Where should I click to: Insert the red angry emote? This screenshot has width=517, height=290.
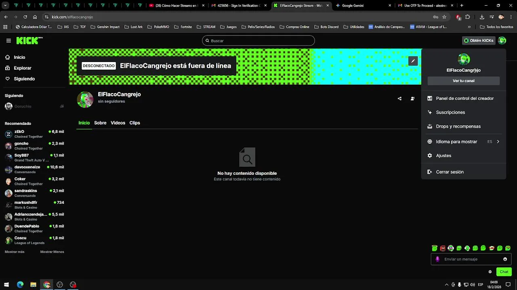pyautogui.click(x=443, y=248)
